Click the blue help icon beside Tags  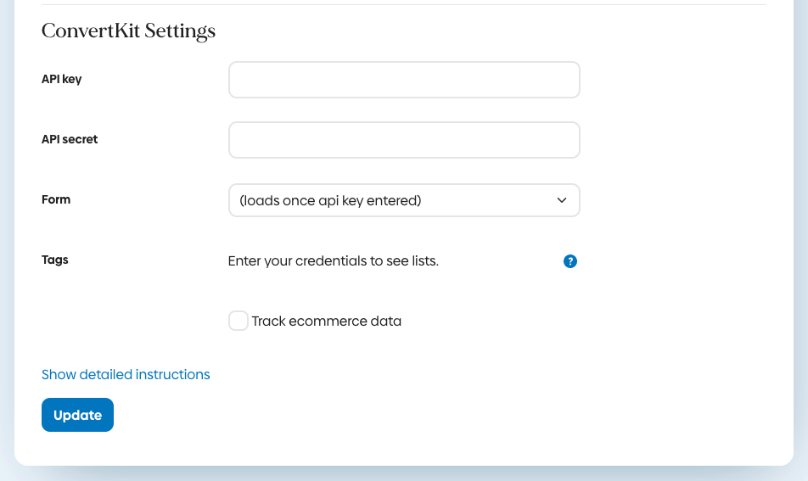(570, 261)
